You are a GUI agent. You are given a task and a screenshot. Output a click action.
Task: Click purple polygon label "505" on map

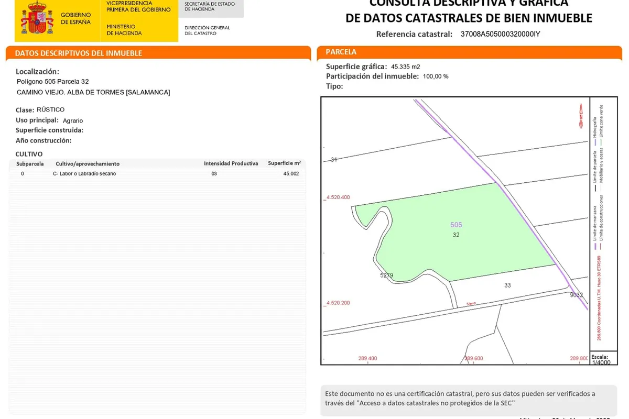(x=456, y=225)
